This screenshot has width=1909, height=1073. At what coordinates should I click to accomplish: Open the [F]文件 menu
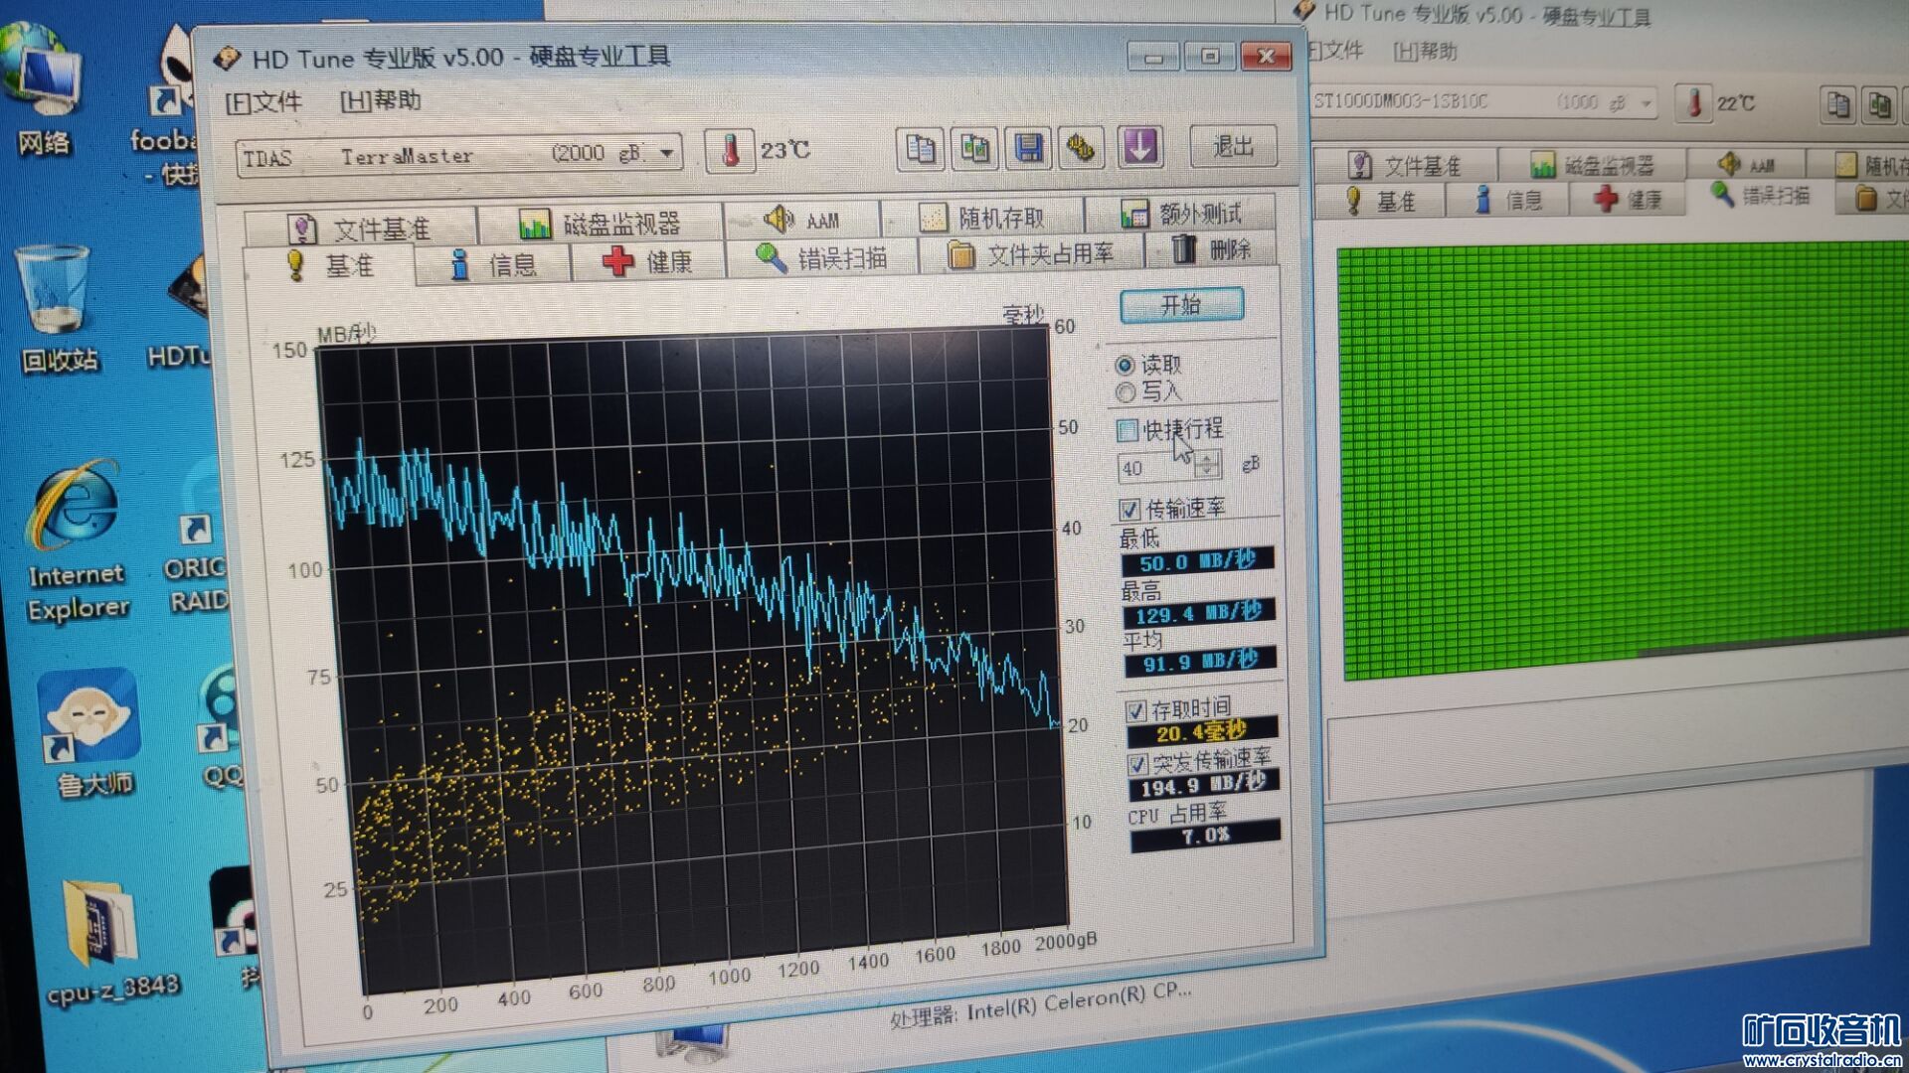pos(263,101)
